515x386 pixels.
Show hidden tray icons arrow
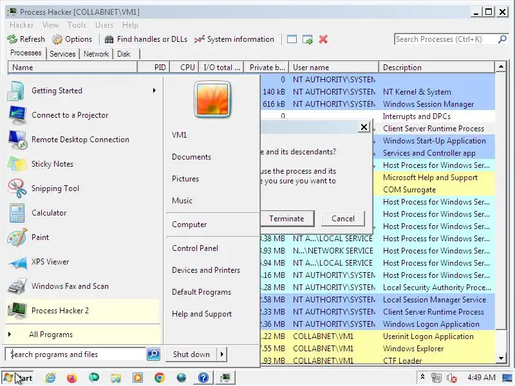(423, 377)
